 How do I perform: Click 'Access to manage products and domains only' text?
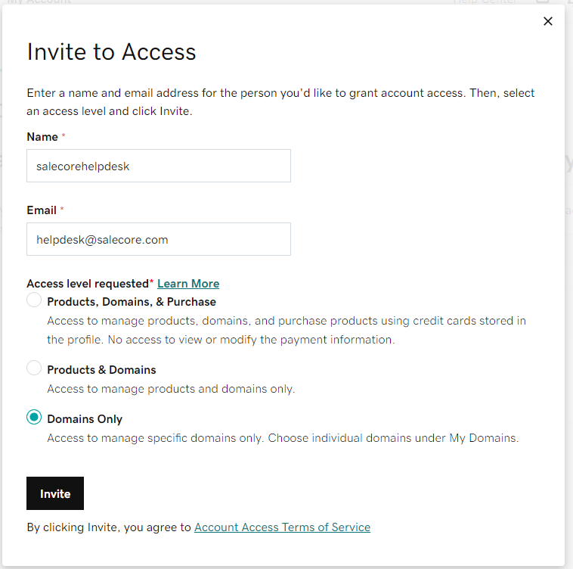pos(171,389)
